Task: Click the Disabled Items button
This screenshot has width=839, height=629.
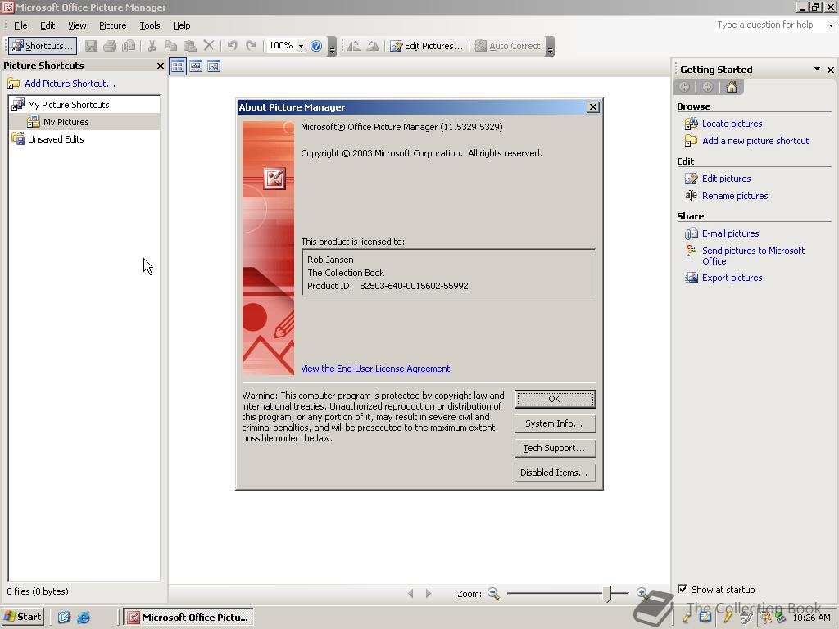Action: point(555,473)
